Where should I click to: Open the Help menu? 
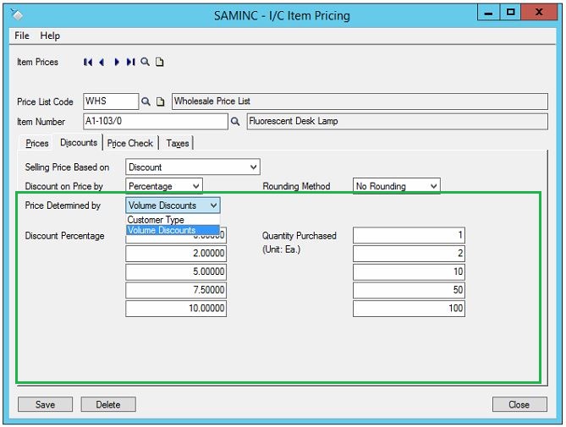pyautogui.click(x=50, y=36)
